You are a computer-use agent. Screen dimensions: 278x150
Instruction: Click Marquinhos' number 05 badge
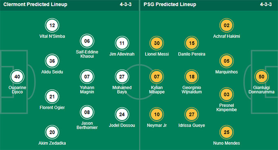(226, 61)
